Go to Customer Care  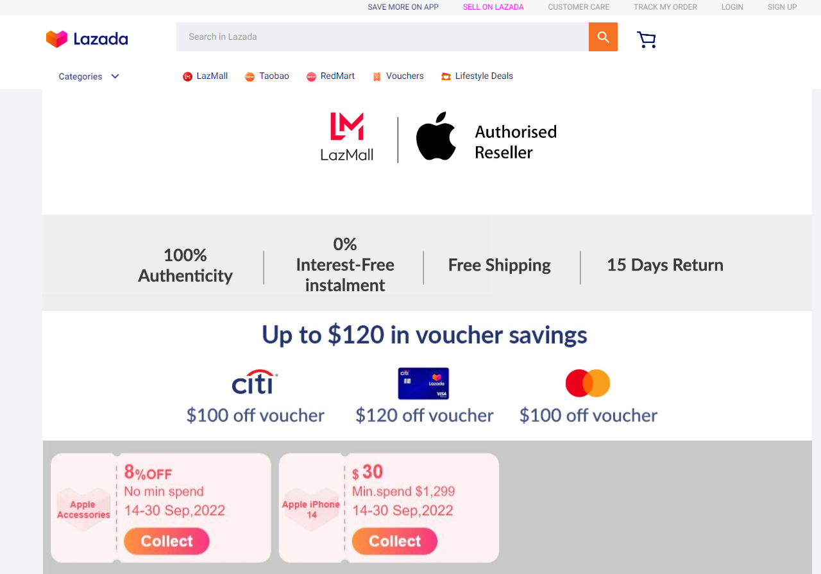click(579, 7)
